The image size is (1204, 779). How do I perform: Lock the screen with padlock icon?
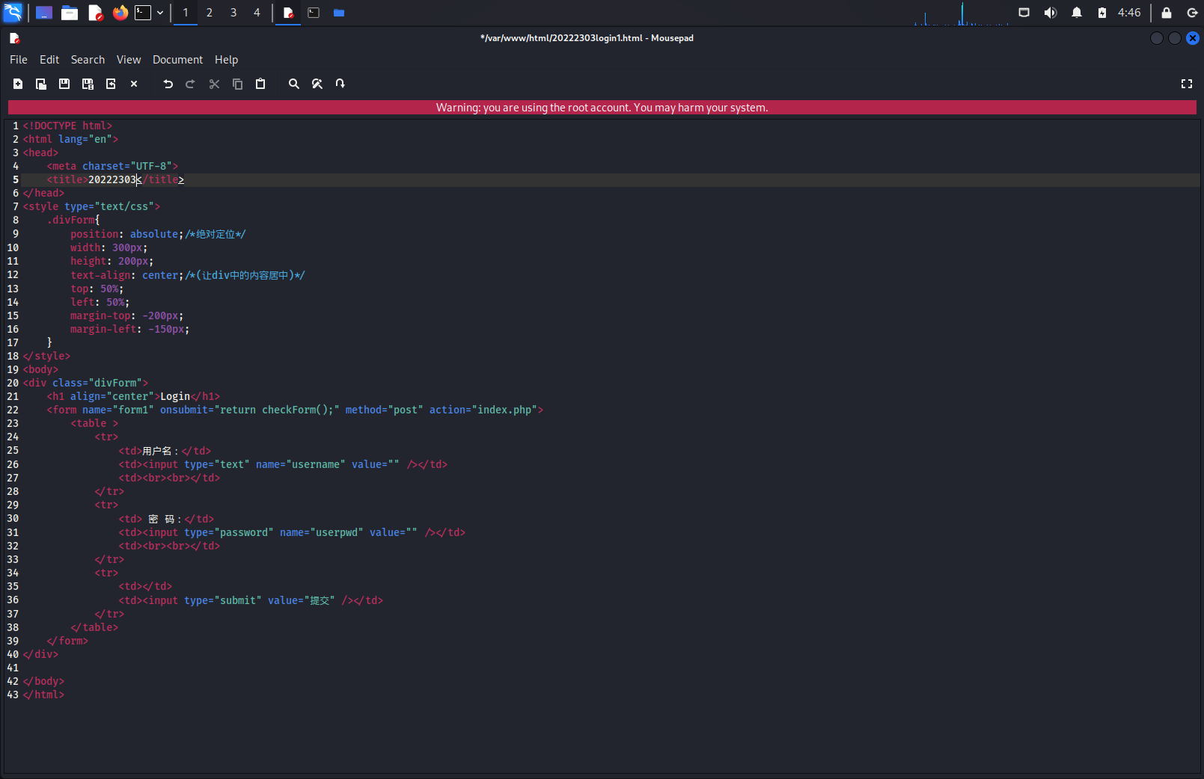tap(1167, 13)
